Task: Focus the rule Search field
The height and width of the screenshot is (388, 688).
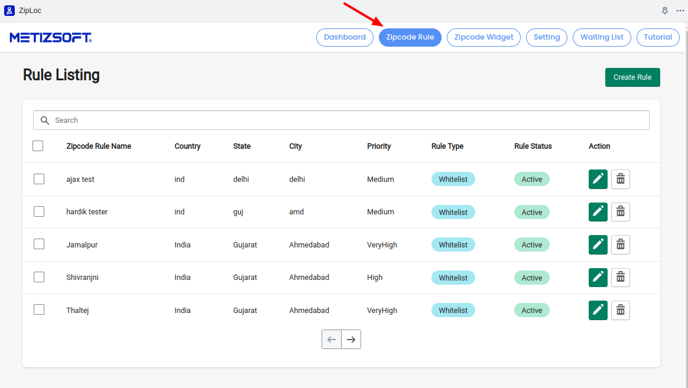Action: (x=349, y=120)
